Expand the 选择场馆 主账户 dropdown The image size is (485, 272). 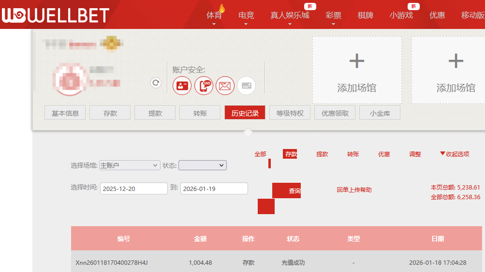(129, 165)
